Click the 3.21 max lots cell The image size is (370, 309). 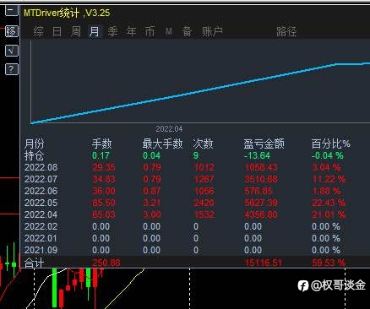click(x=152, y=203)
